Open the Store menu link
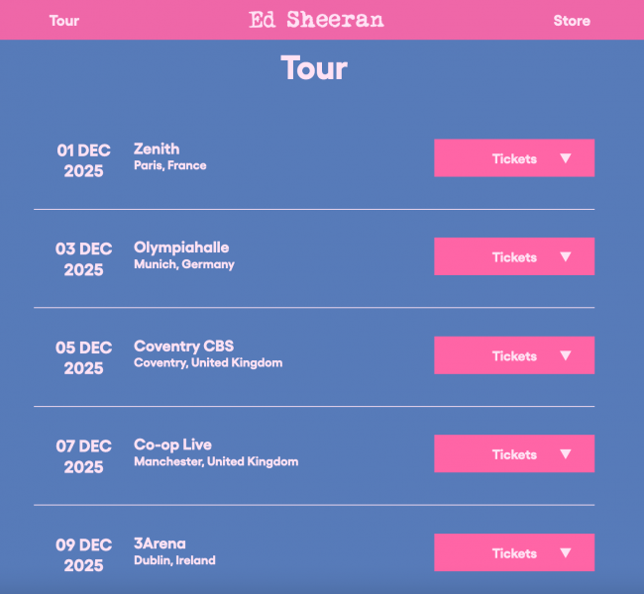 pyautogui.click(x=572, y=21)
